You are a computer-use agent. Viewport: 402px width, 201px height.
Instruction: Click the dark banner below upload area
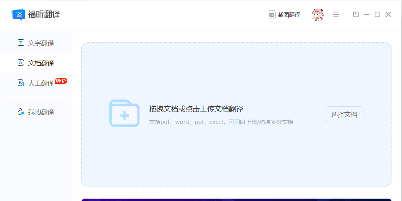[236, 200]
